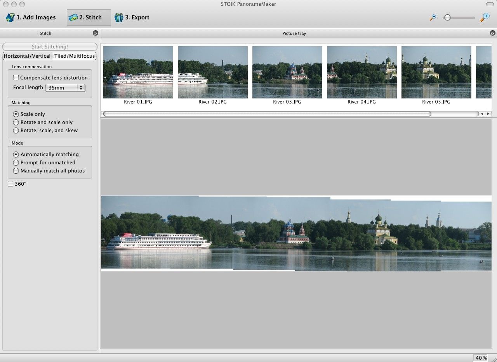Click the zoom slider handle
Image resolution: width=497 pixels, height=362 pixels.
[x=447, y=17]
